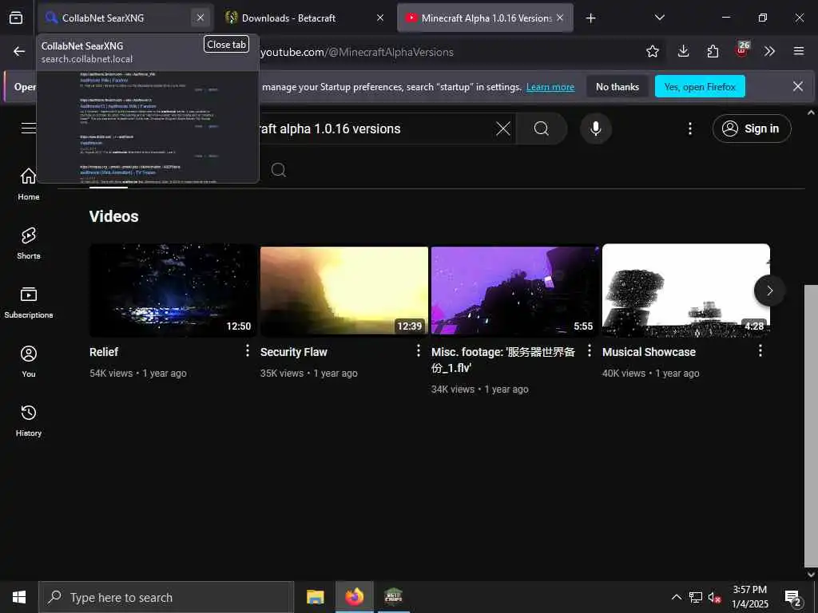Open the taskbar clock showing 3:57 PM
This screenshot has width=818, height=613.
pyautogui.click(x=749, y=597)
